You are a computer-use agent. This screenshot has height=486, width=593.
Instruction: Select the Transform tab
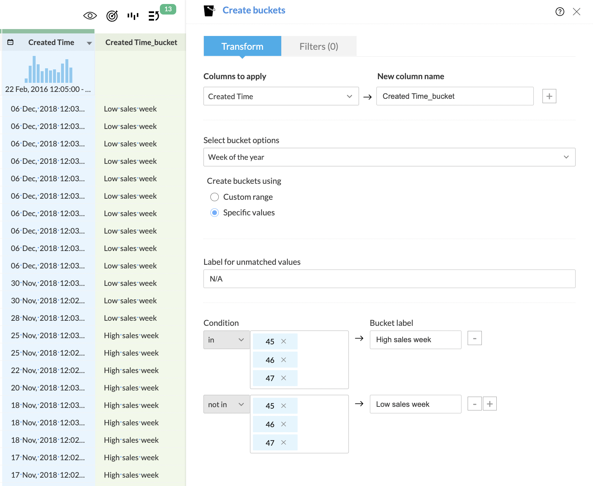pos(242,46)
